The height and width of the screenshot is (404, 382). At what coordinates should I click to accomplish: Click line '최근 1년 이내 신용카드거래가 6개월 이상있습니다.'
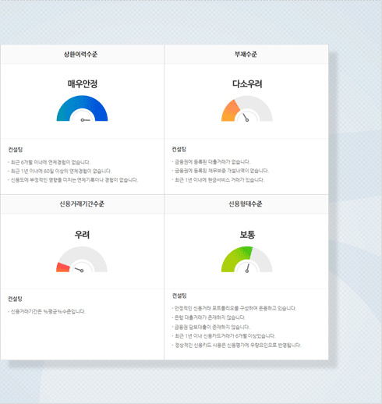pyautogui.click(x=225, y=336)
